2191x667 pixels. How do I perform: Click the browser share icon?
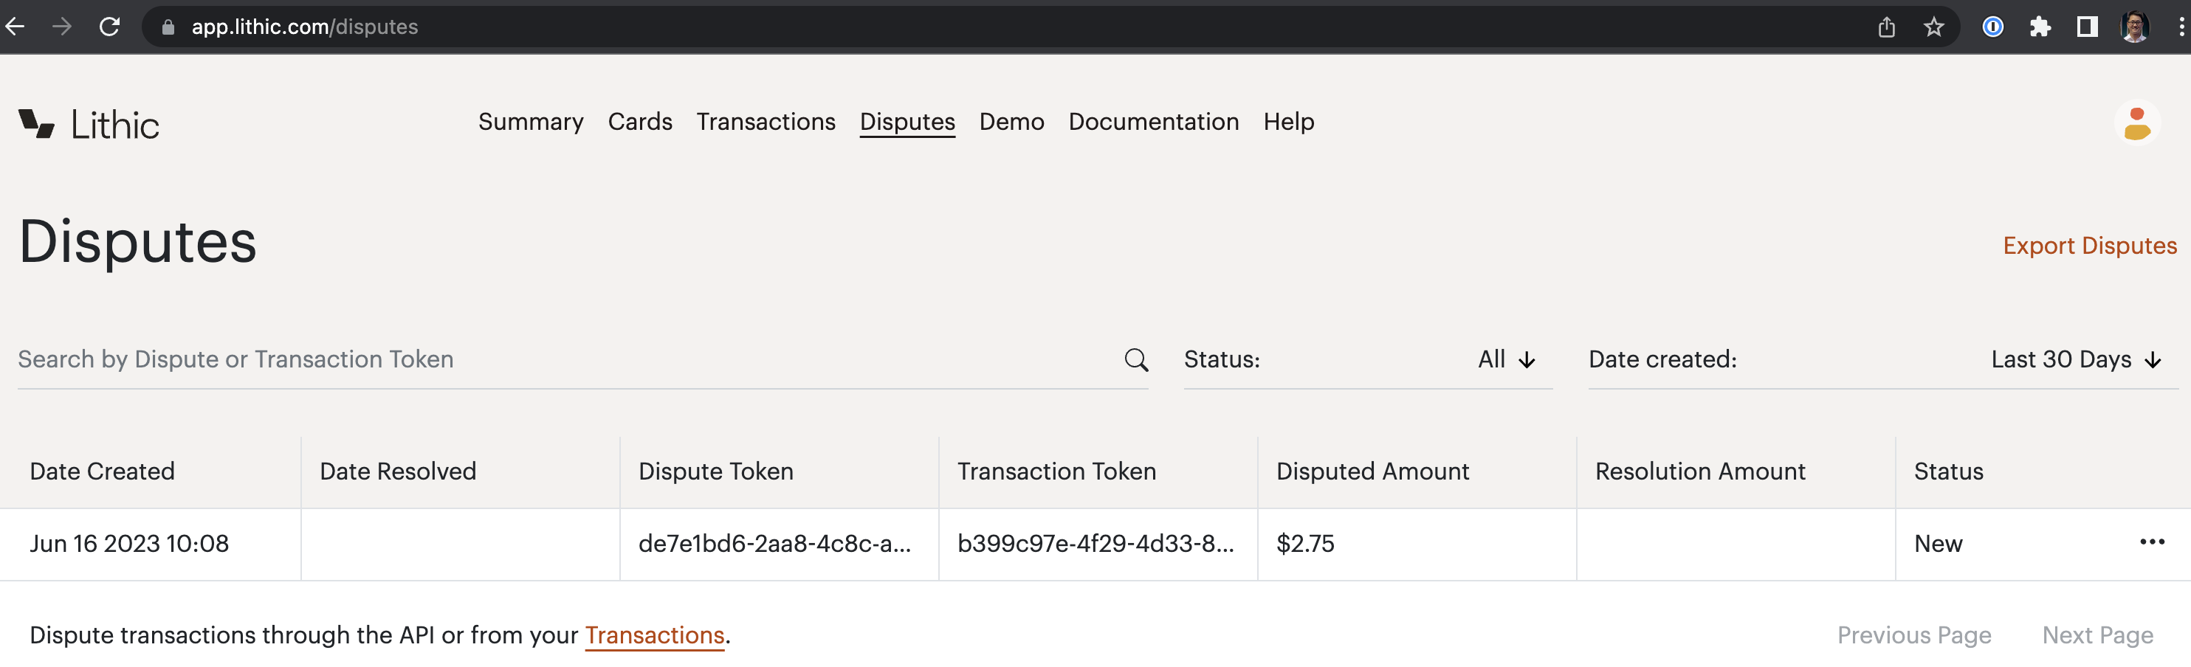[1887, 27]
